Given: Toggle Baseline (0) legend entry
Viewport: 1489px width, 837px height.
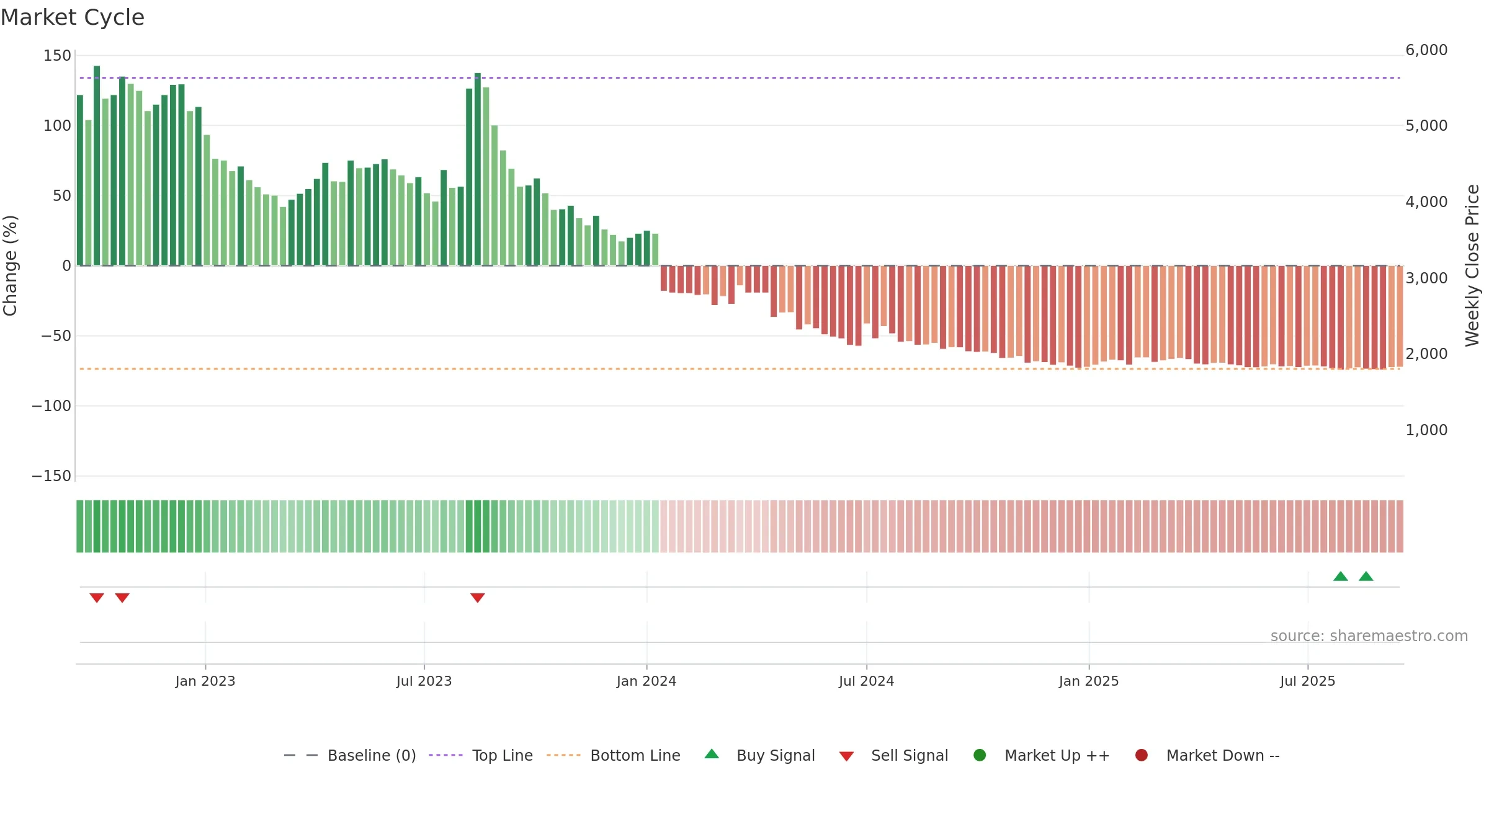Looking at the screenshot, I should point(349,755).
